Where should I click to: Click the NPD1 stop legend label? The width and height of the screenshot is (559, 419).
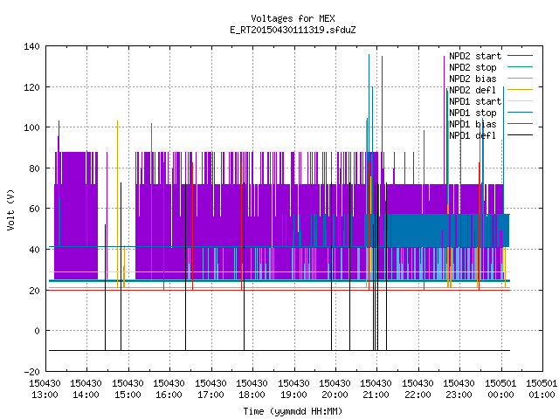coord(473,113)
